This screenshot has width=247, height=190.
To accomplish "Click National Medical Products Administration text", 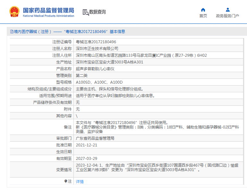I will click(x=48, y=16).
